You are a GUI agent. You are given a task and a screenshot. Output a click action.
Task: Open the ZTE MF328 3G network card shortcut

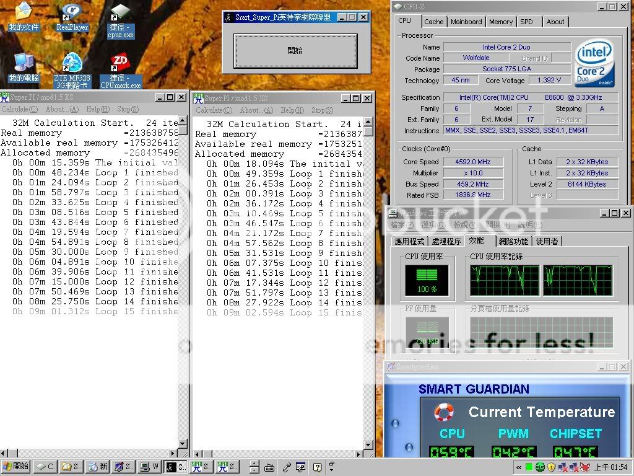[72, 63]
